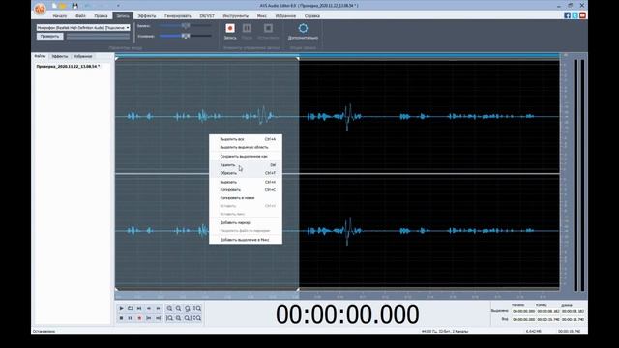Click the selection Начало time field
619x348 pixels.
point(523,311)
